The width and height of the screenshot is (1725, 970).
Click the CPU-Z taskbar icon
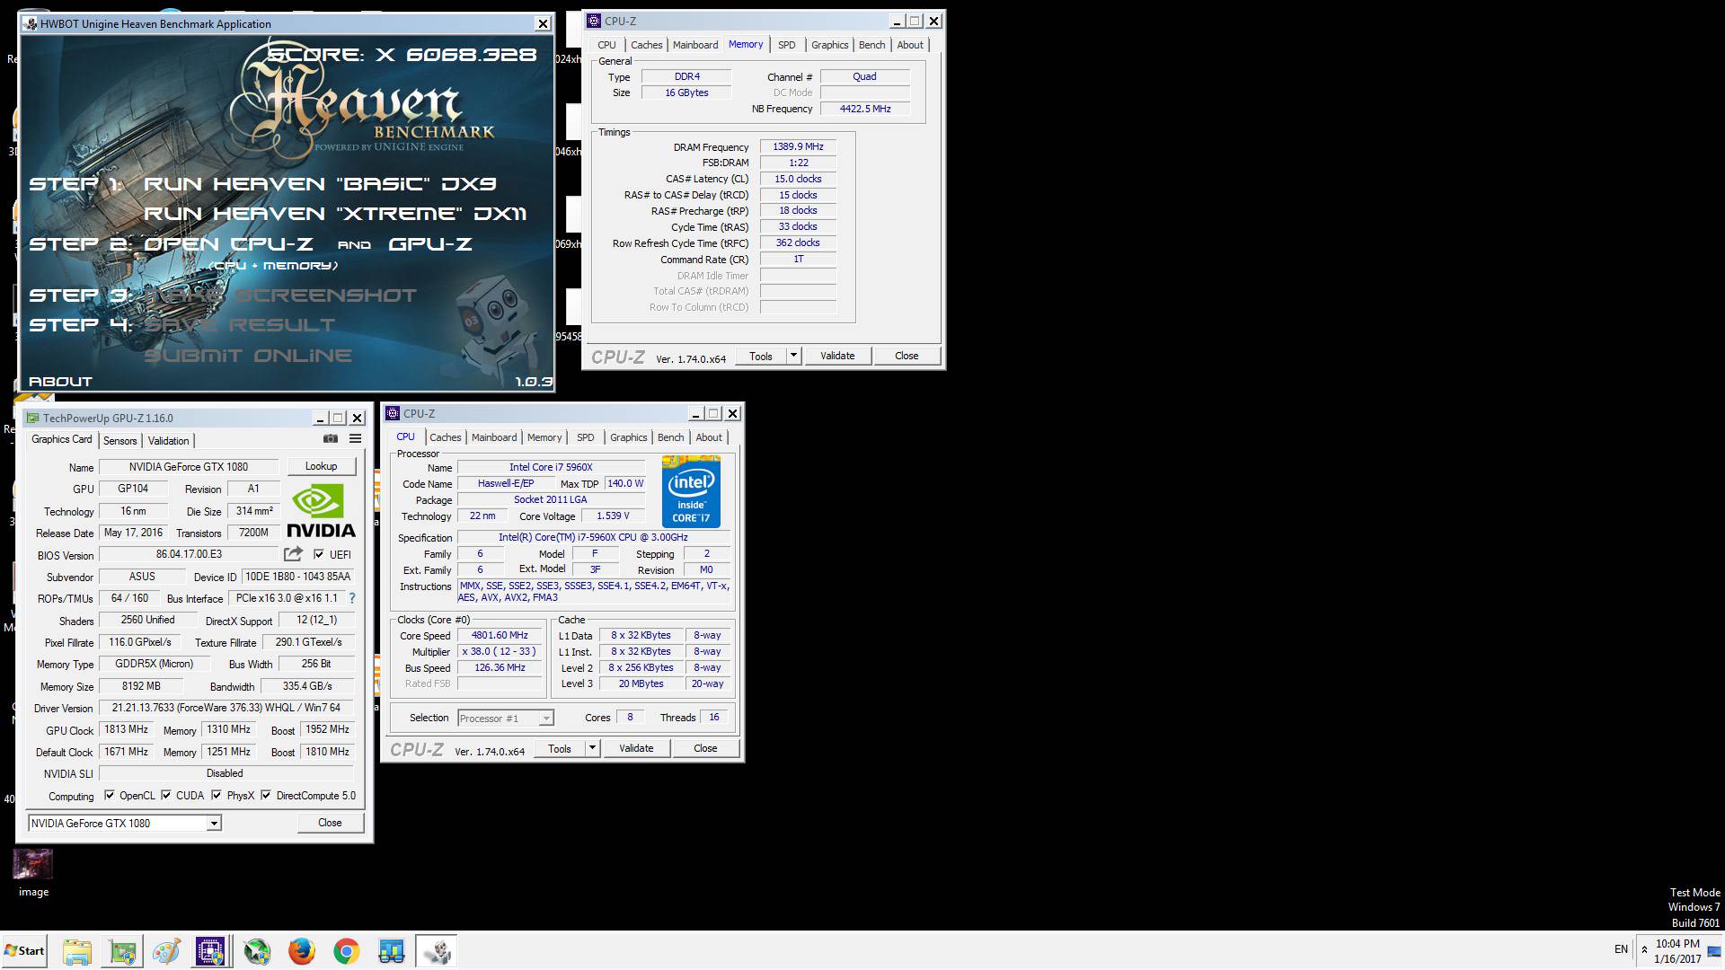210,951
